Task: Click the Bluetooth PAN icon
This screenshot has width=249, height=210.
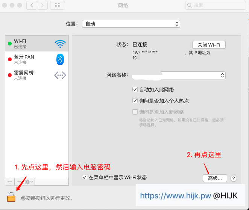Action: click(60, 59)
